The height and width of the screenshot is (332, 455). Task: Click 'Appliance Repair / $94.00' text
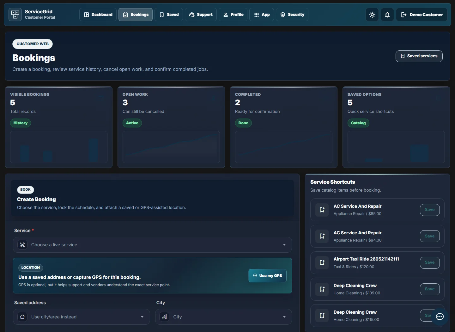pyautogui.click(x=357, y=240)
